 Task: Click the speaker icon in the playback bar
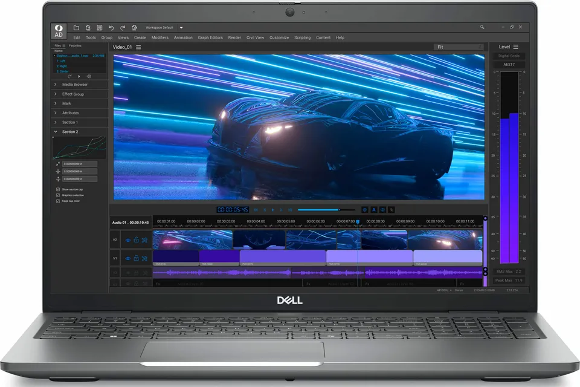(382, 210)
